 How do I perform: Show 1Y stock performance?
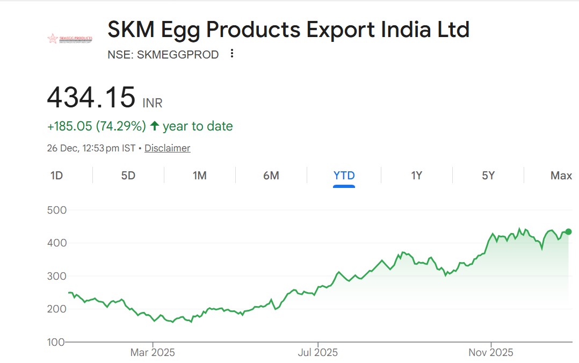(416, 176)
